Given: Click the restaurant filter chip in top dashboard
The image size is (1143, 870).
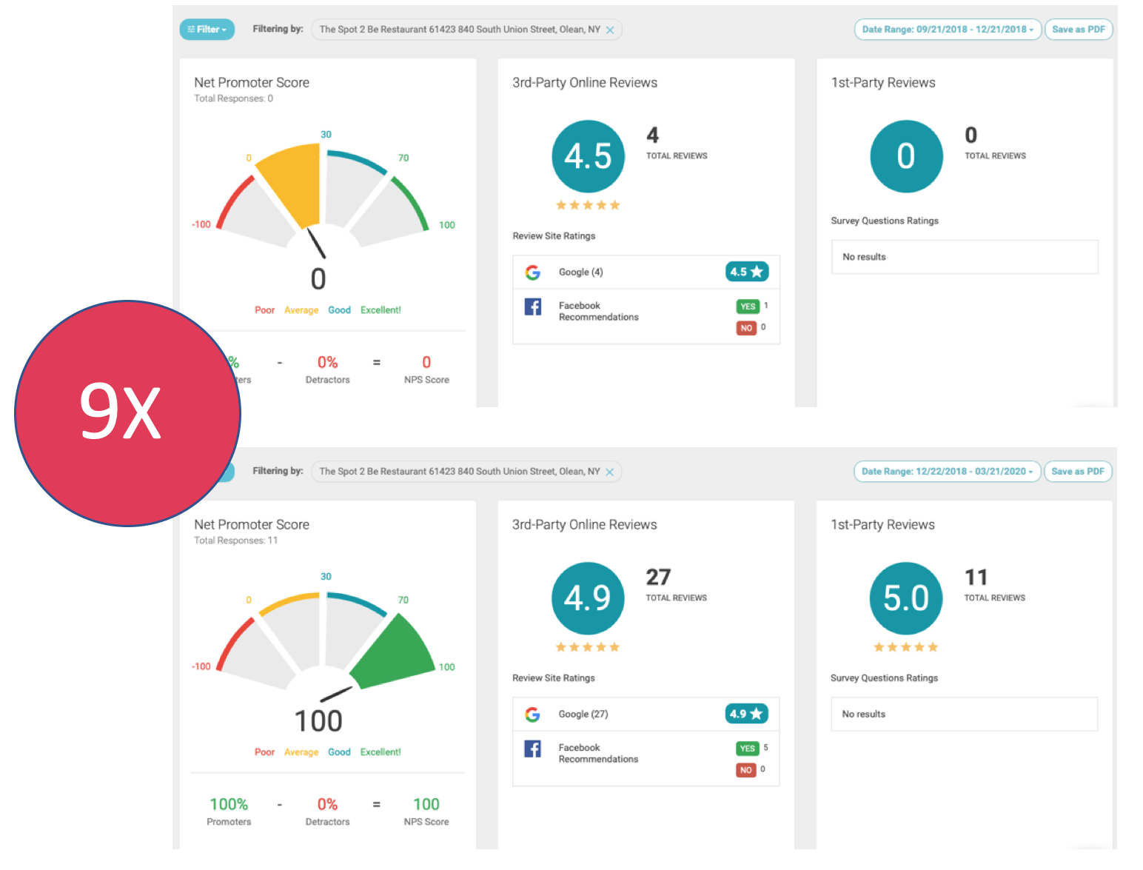Looking at the screenshot, I should (466, 30).
